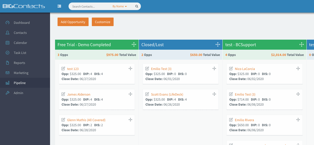Open the Emilio Rivera contact link
314x145 pixels.
tap(244, 120)
